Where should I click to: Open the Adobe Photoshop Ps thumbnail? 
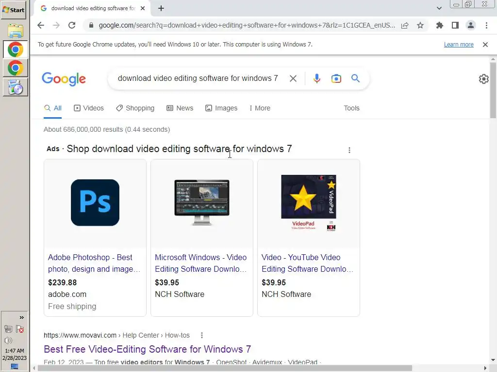click(95, 202)
